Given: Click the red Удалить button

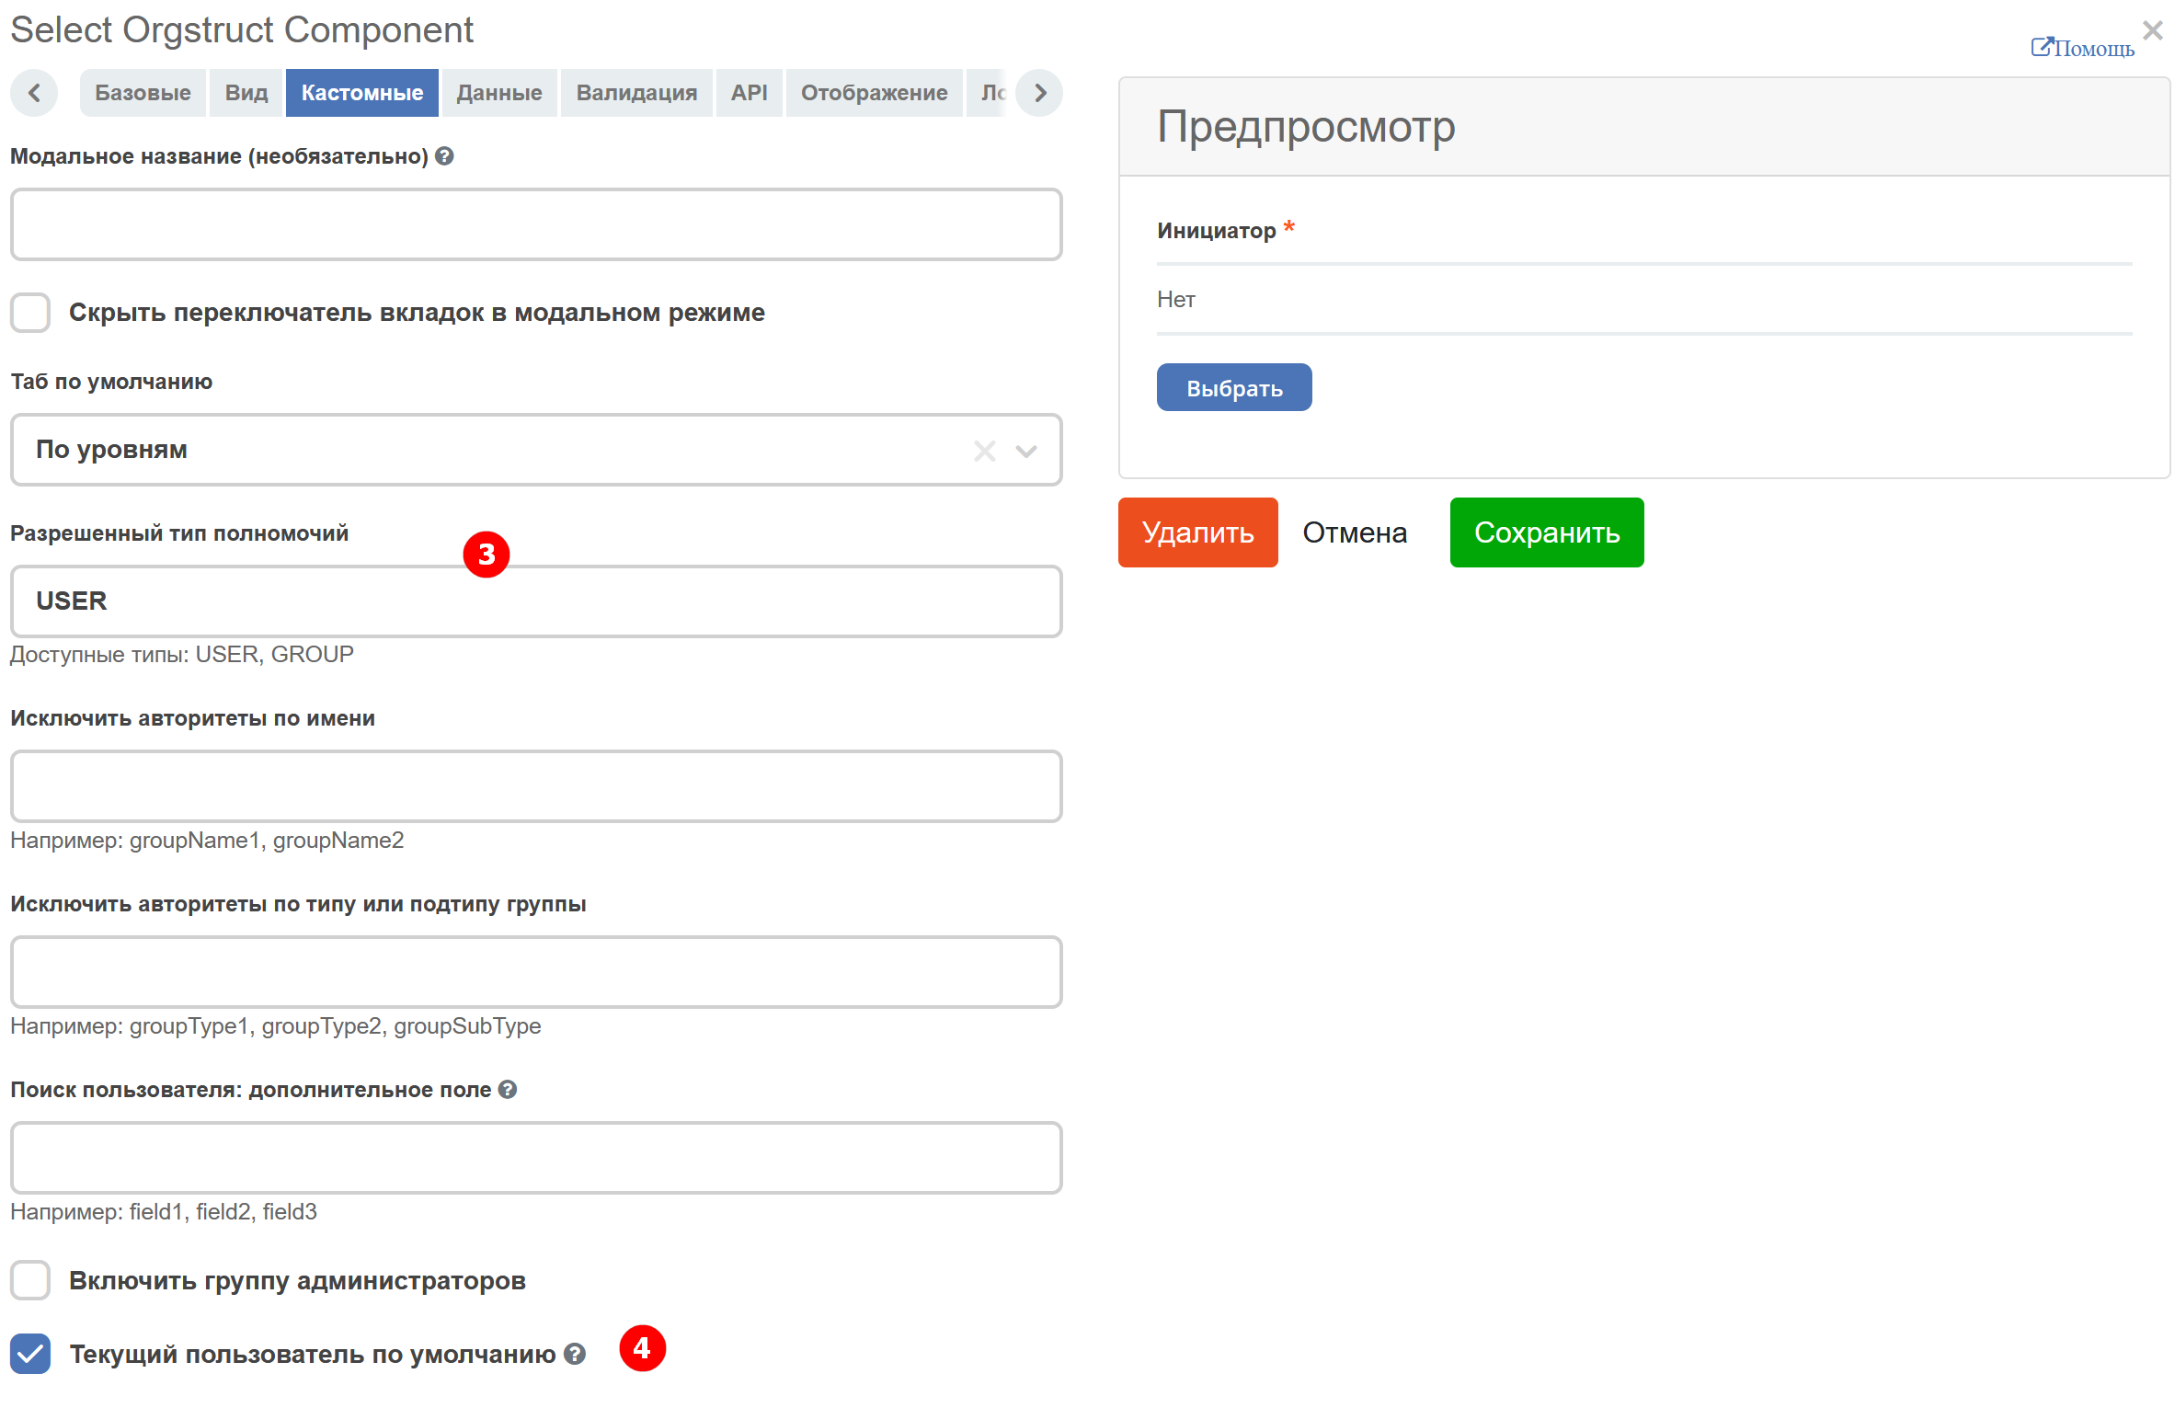Looking at the screenshot, I should click(1198, 532).
